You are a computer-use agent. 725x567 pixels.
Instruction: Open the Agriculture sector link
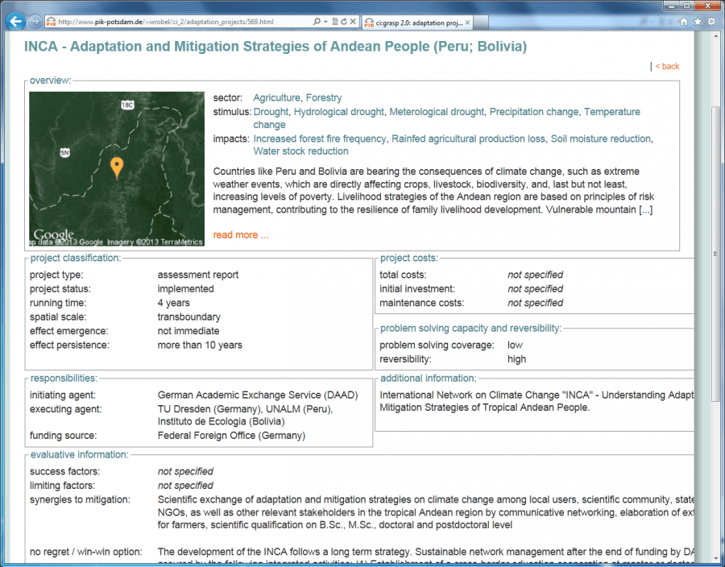pos(276,98)
